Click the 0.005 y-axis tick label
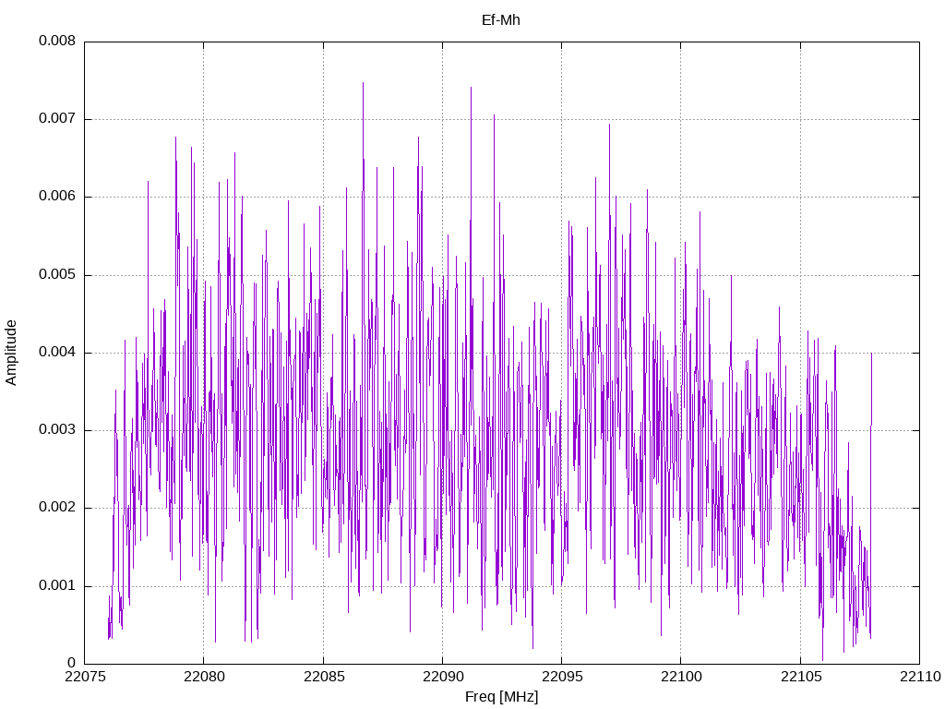945x709 pixels. pyautogui.click(x=57, y=275)
